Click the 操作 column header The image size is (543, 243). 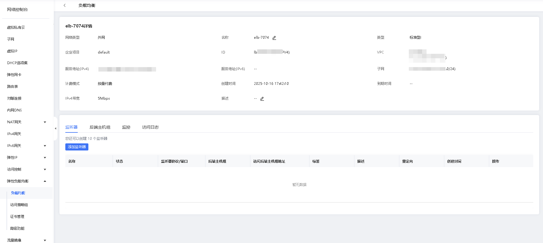click(496, 161)
